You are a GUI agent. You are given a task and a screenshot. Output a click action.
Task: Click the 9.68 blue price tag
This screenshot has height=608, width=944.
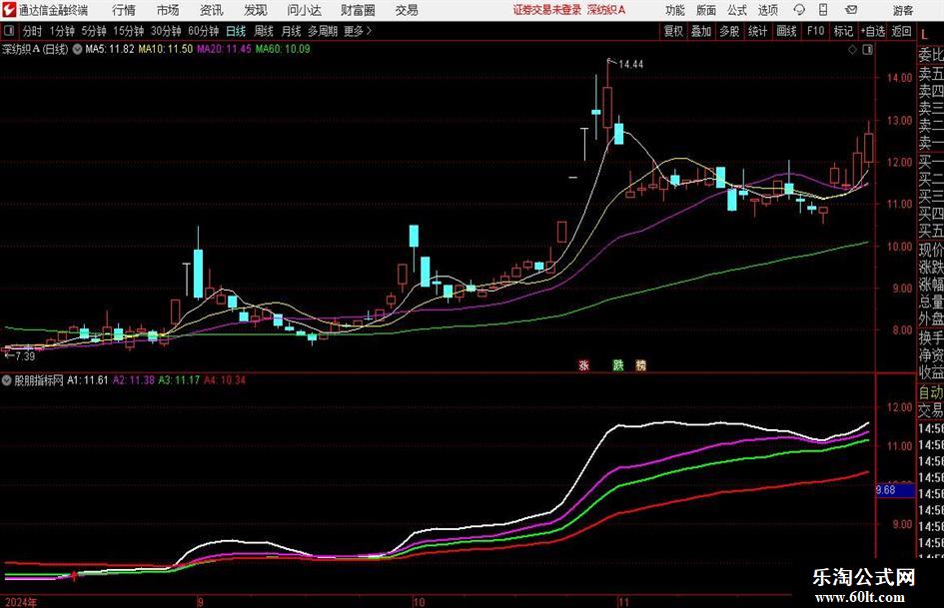coord(895,490)
